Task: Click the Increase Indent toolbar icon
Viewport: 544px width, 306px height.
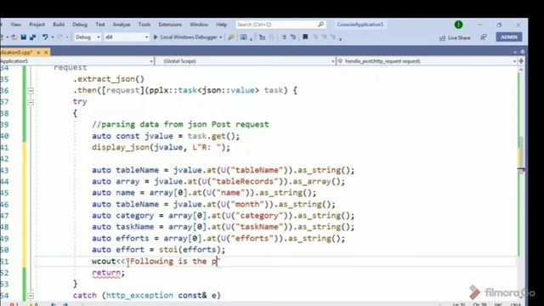Action: click(x=293, y=37)
